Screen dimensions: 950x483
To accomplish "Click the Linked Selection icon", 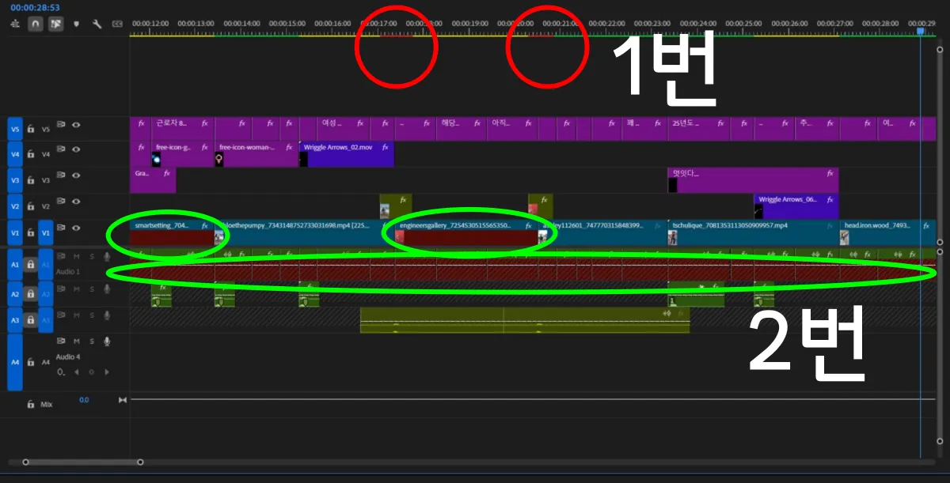I will coord(55,24).
